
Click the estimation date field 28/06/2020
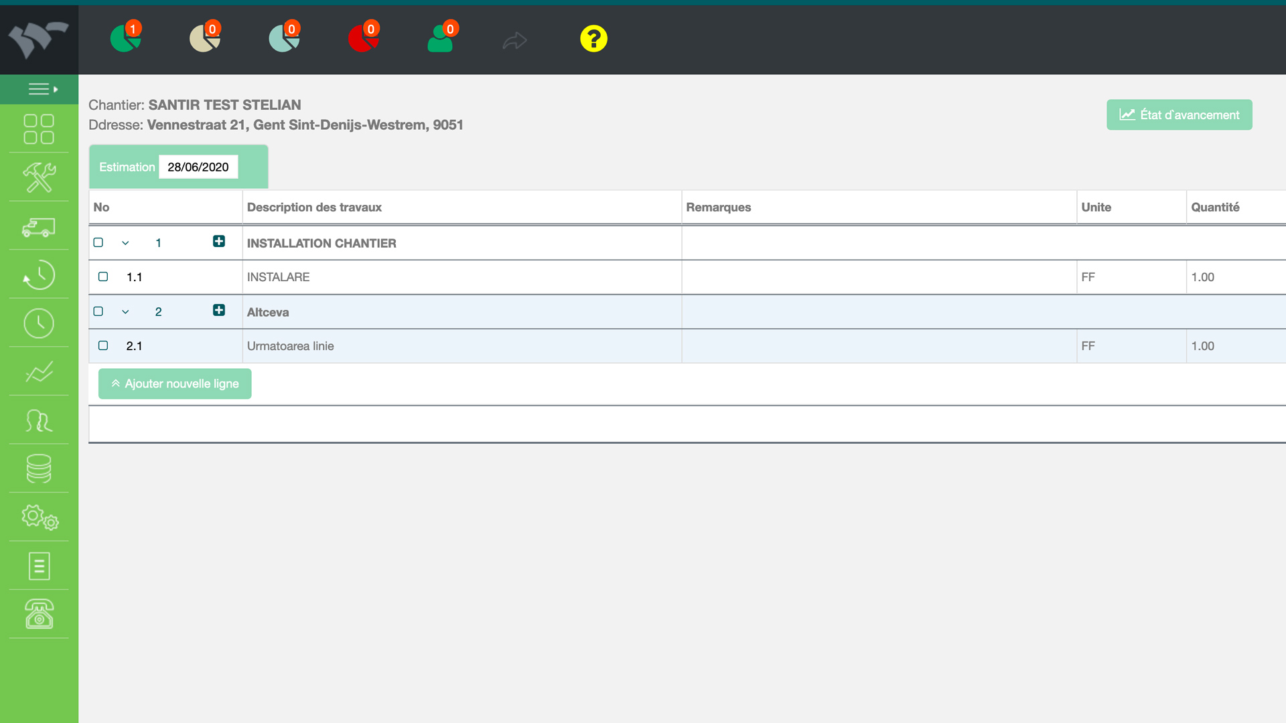(198, 167)
